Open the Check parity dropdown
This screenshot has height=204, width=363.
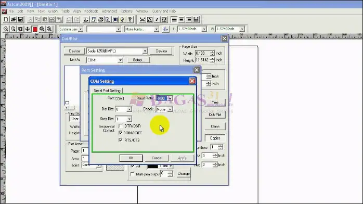[170, 109]
